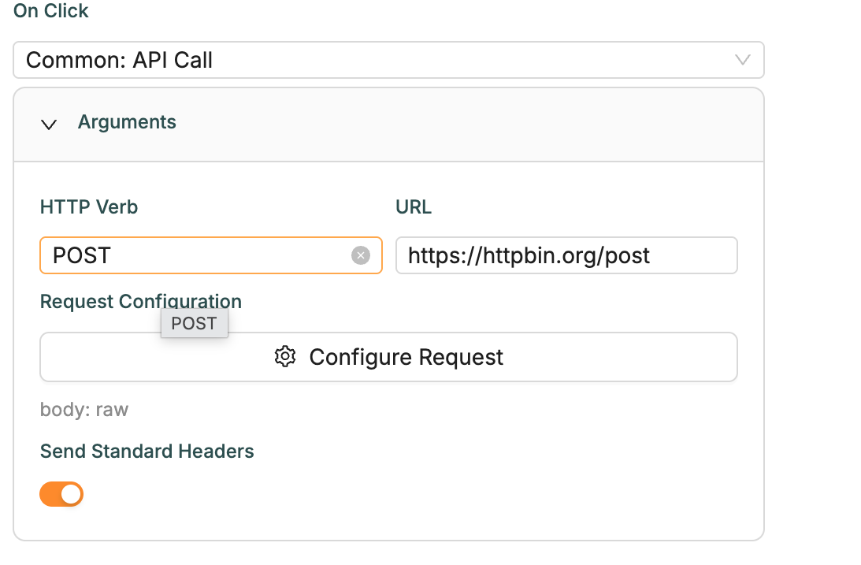Click the On Click section label
861x565 pixels.
coord(50,11)
